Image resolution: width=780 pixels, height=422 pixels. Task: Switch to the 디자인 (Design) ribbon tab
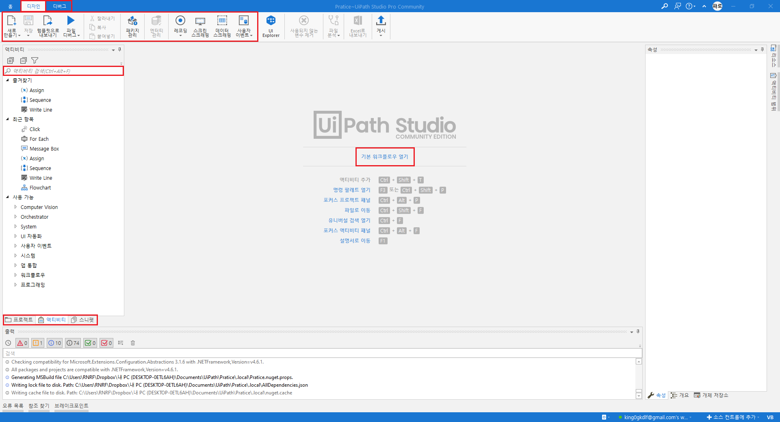(33, 6)
